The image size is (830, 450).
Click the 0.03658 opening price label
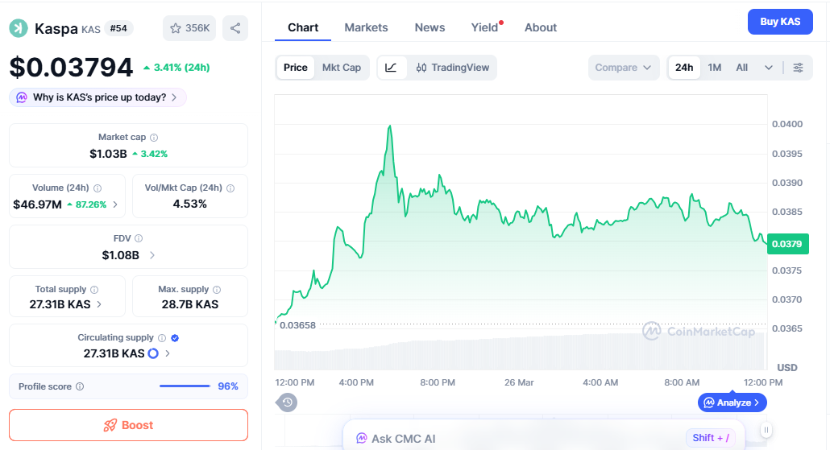297,325
